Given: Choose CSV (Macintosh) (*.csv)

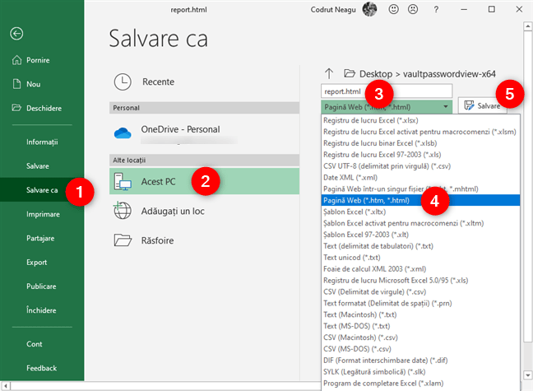Looking at the screenshot, I should tap(420, 337).
